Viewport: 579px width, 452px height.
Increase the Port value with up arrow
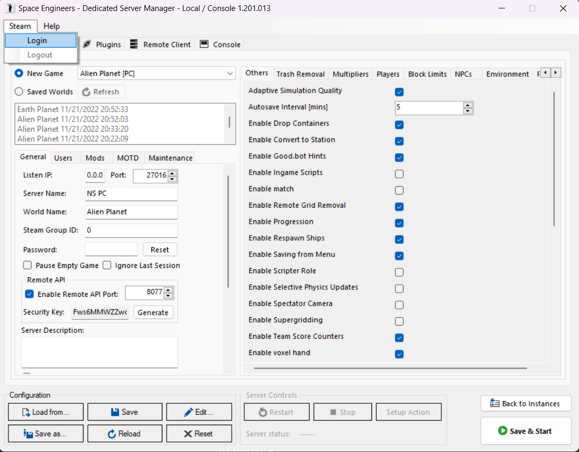[172, 173]
